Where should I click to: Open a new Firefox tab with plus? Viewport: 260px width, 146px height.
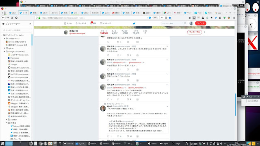pyautogui.click(x=230, y=13)
